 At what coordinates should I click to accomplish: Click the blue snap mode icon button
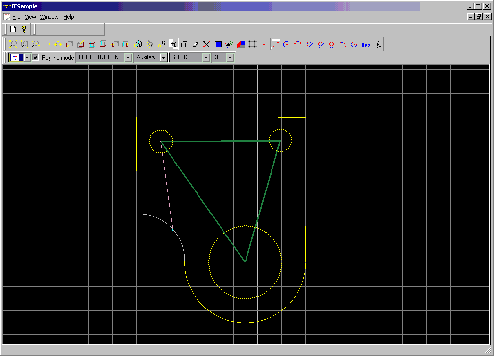coord(16,58)
